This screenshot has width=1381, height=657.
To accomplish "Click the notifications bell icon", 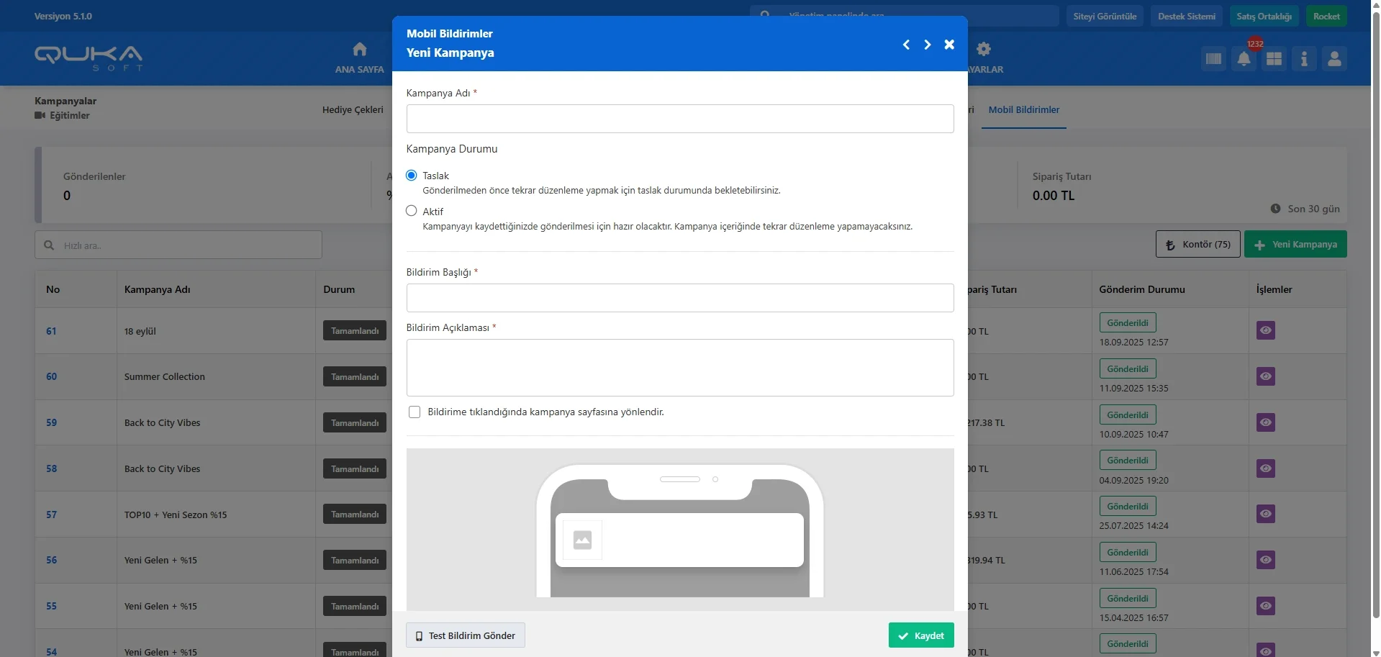I will 1244,59.
